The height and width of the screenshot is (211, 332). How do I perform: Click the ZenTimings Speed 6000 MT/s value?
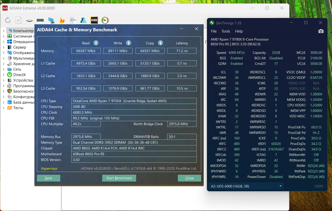[237, 53]
